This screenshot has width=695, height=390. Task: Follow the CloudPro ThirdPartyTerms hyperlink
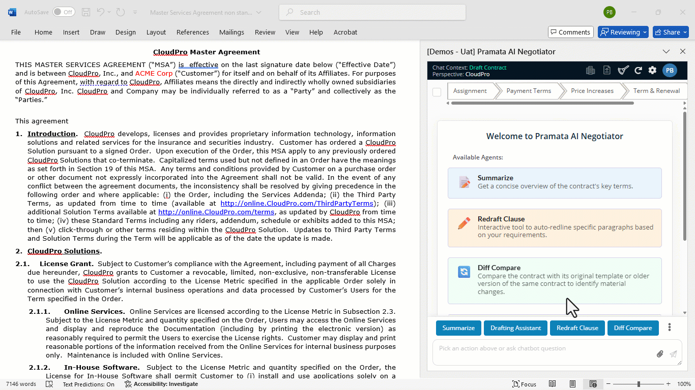tap(297, 203)
